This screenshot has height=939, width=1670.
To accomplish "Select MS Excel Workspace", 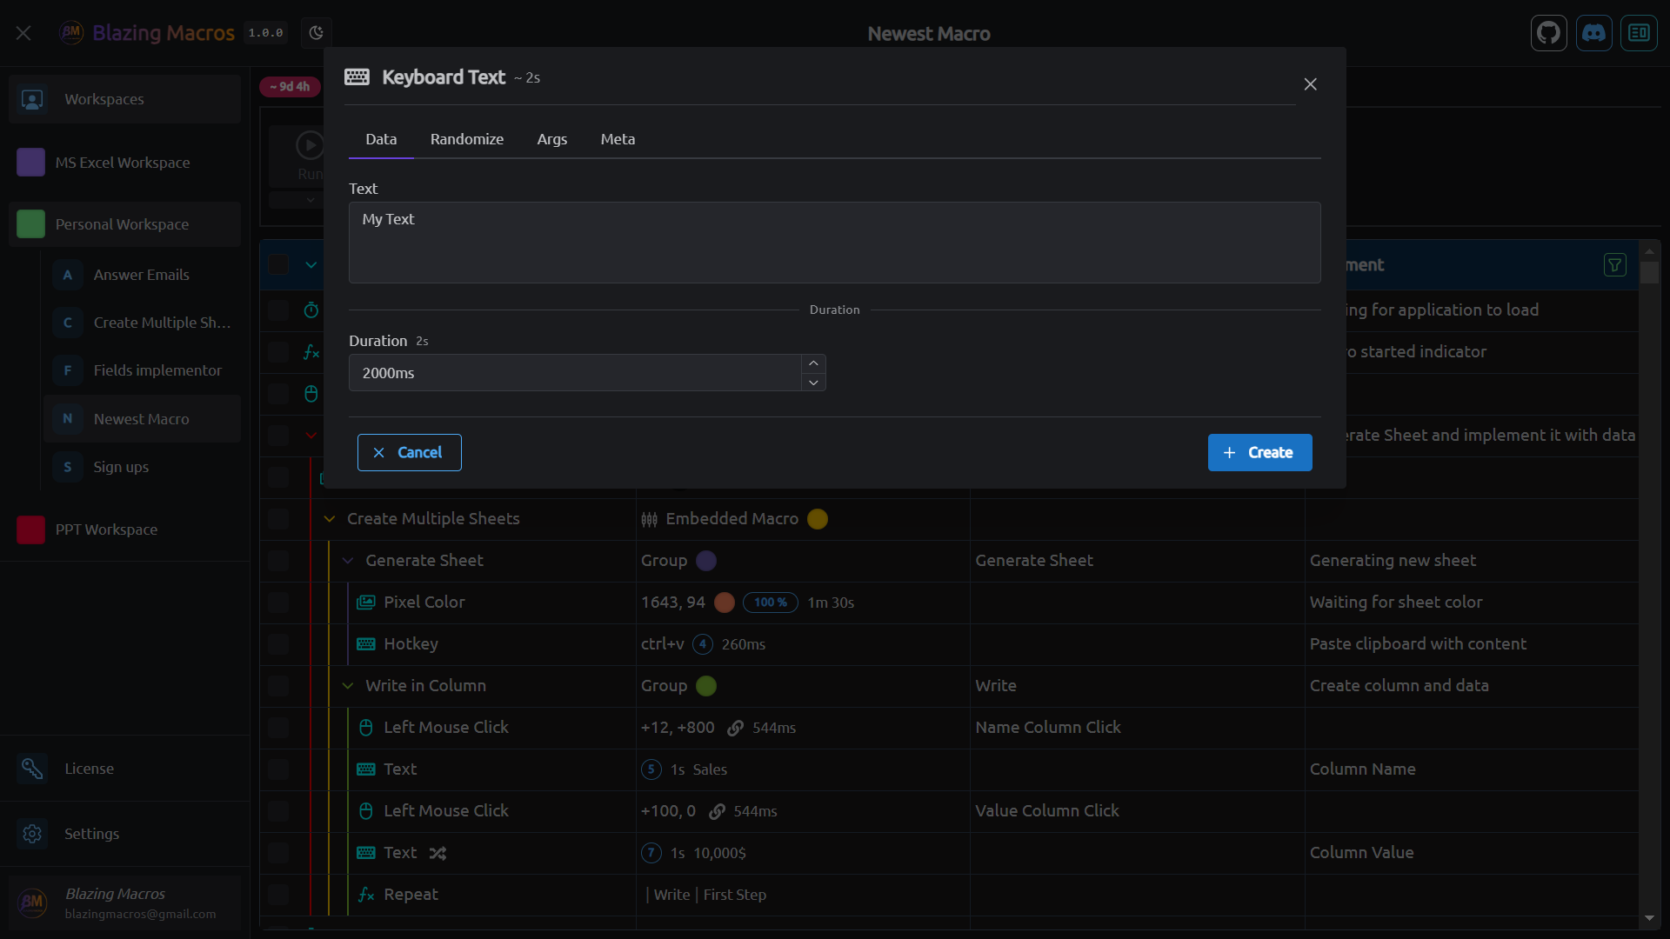I will click(125, 163).
